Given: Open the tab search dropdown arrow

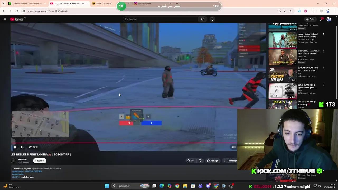Looking at the screenshot, I should tap(3, 4).
